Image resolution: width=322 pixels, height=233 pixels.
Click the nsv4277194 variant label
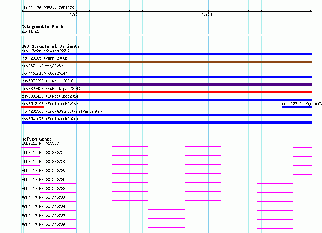tap(302, 104)
